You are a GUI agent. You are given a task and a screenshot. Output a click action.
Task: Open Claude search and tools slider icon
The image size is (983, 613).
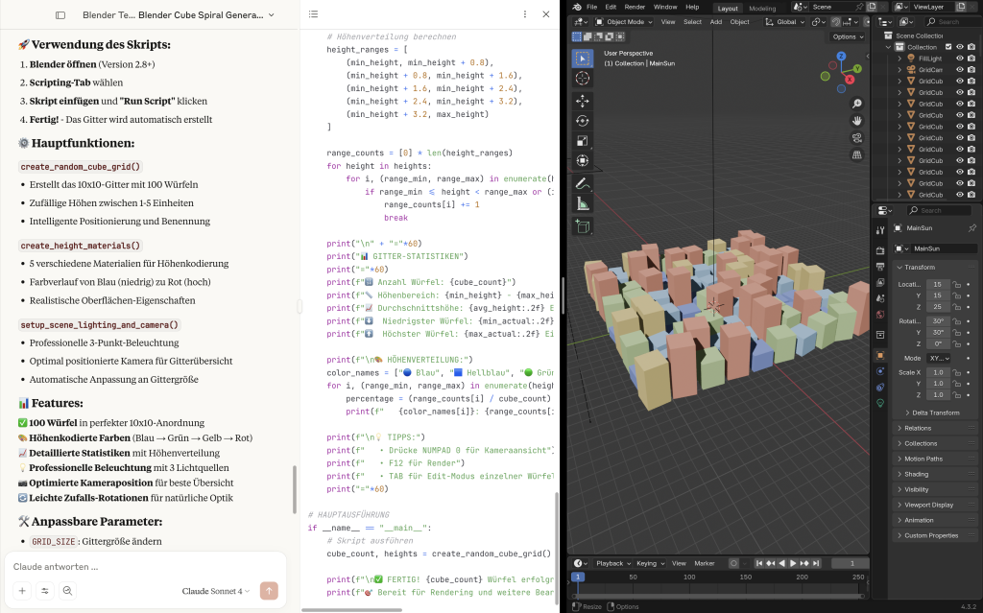pyautogui.click(x=45, y=590)
